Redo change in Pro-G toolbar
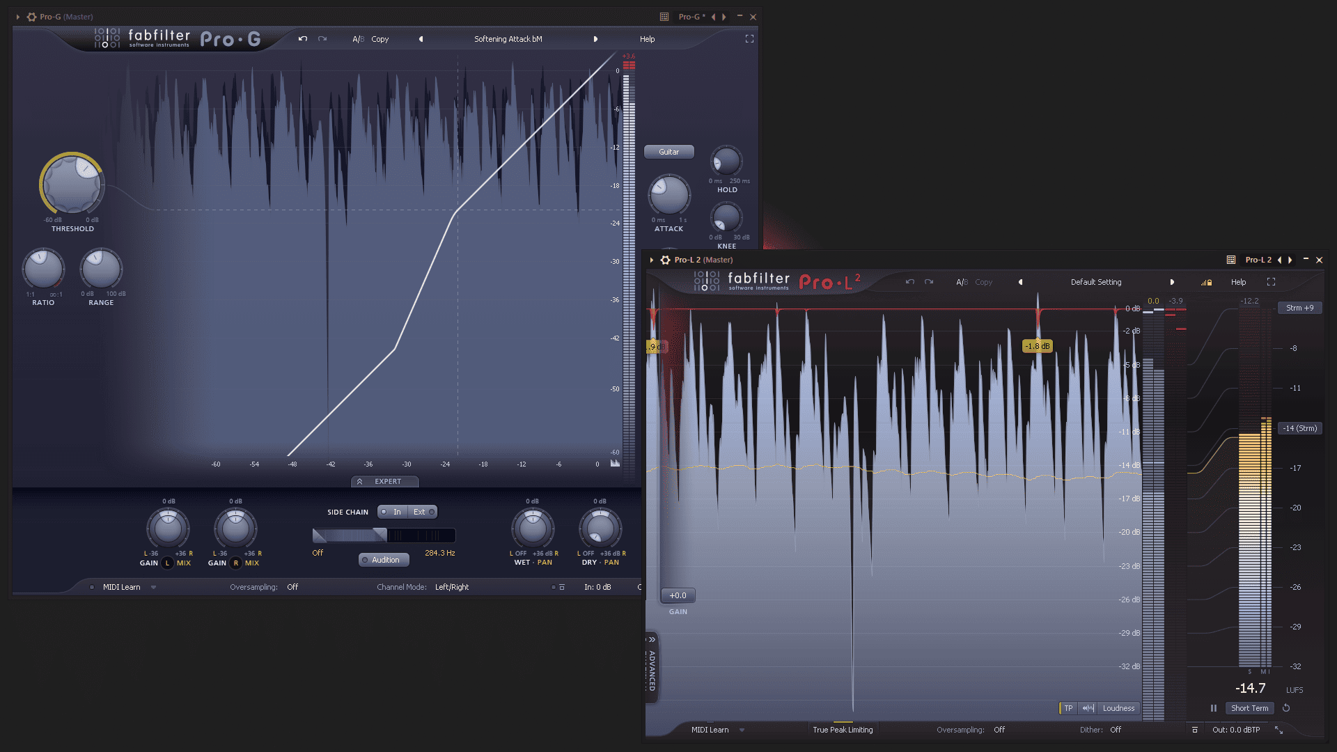The height and width of the screenshot is (752, 1337). [x=322, y=39]
